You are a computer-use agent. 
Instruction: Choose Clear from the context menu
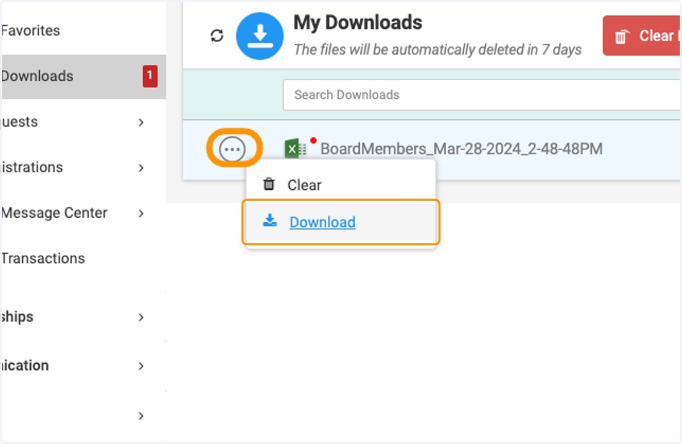coord(340,185)
